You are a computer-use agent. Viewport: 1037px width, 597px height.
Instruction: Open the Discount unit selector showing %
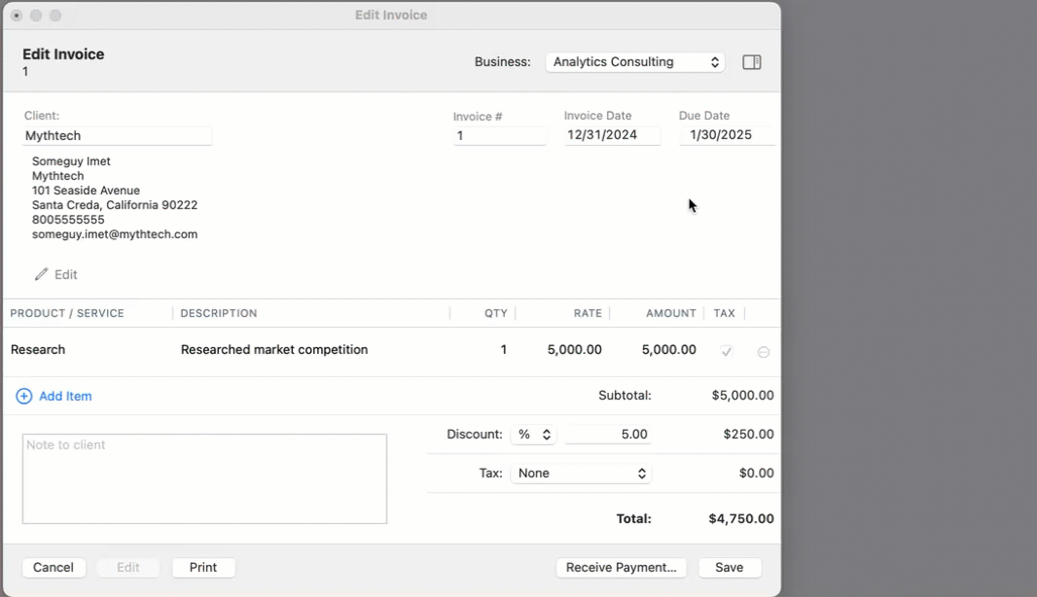click(x=533, y=434)
